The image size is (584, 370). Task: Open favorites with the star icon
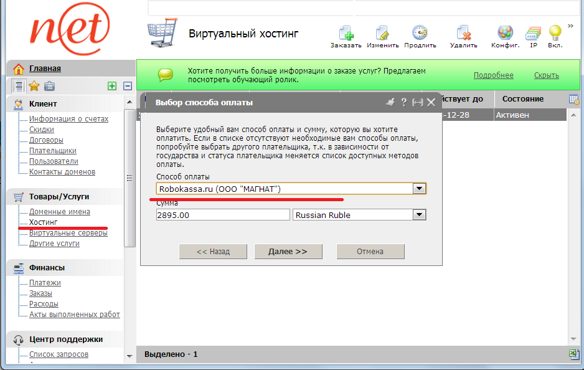[x=34, y=87]
